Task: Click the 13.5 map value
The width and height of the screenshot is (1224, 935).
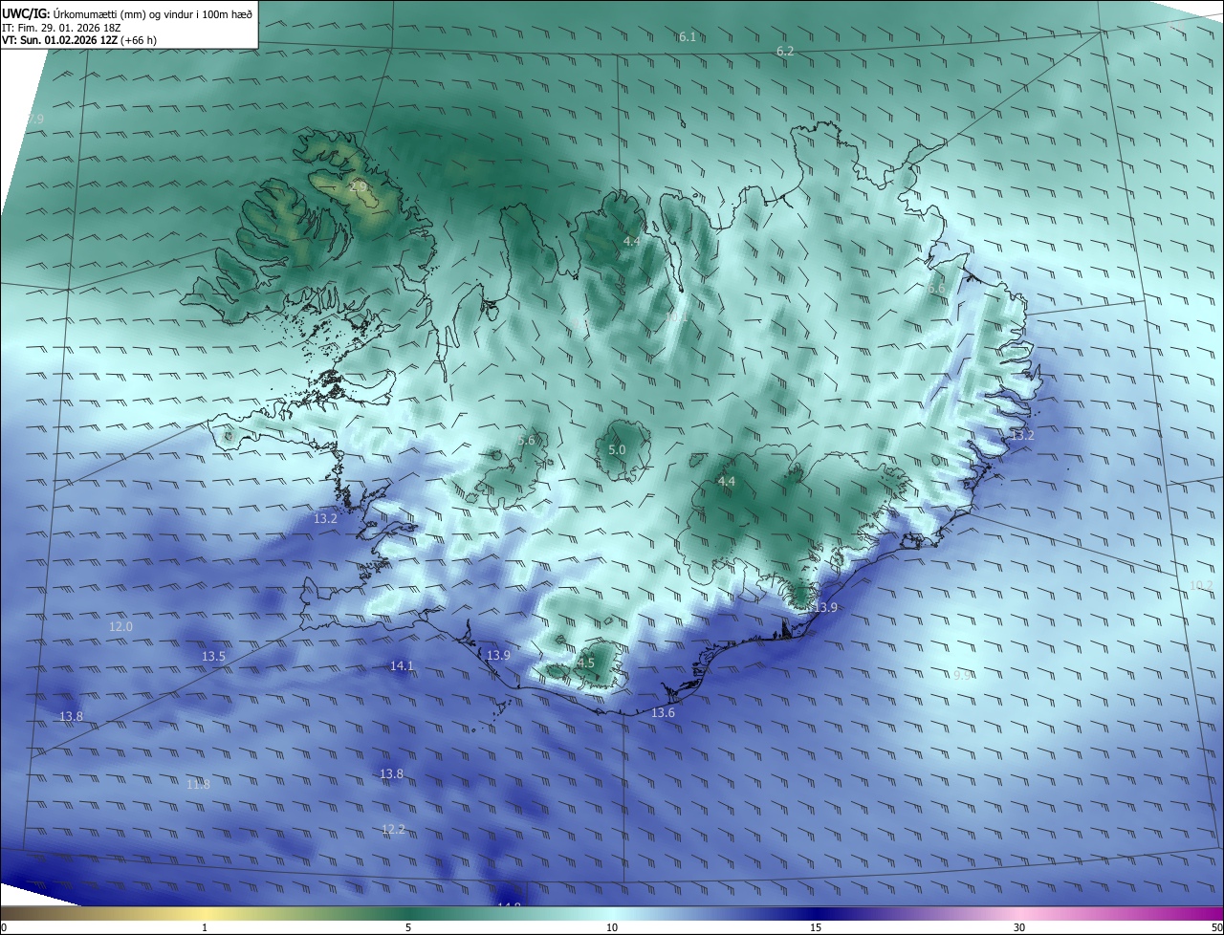Action: pyautogui.click(x=213, y=656)
